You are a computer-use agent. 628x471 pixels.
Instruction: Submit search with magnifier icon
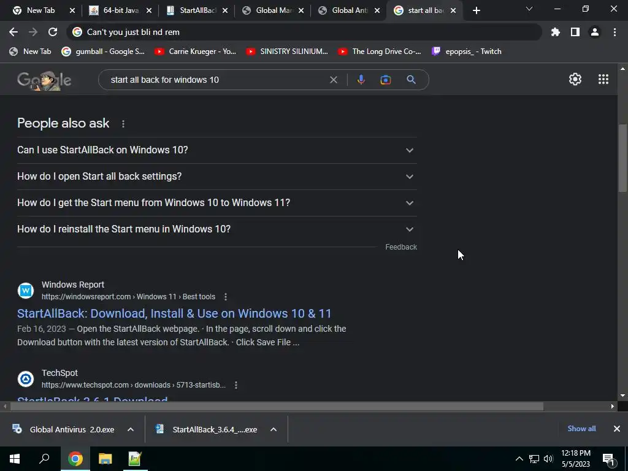coord(411,80)
